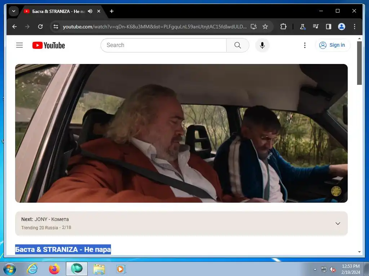This screenshot has height=276, width=369.
Task: Bookmark this page with star icon
Action: [265, 27]
